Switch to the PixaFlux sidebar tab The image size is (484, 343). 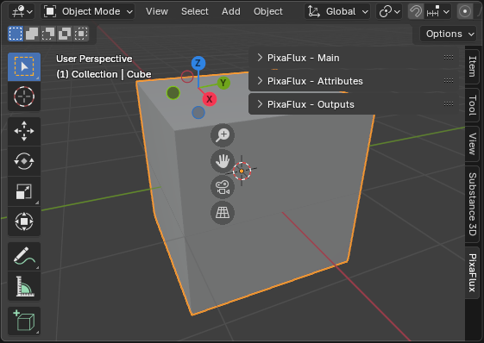click(472, 272)
